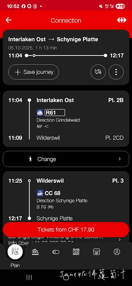Toggle the EasyRide switch icon

(x=56, y=252)
